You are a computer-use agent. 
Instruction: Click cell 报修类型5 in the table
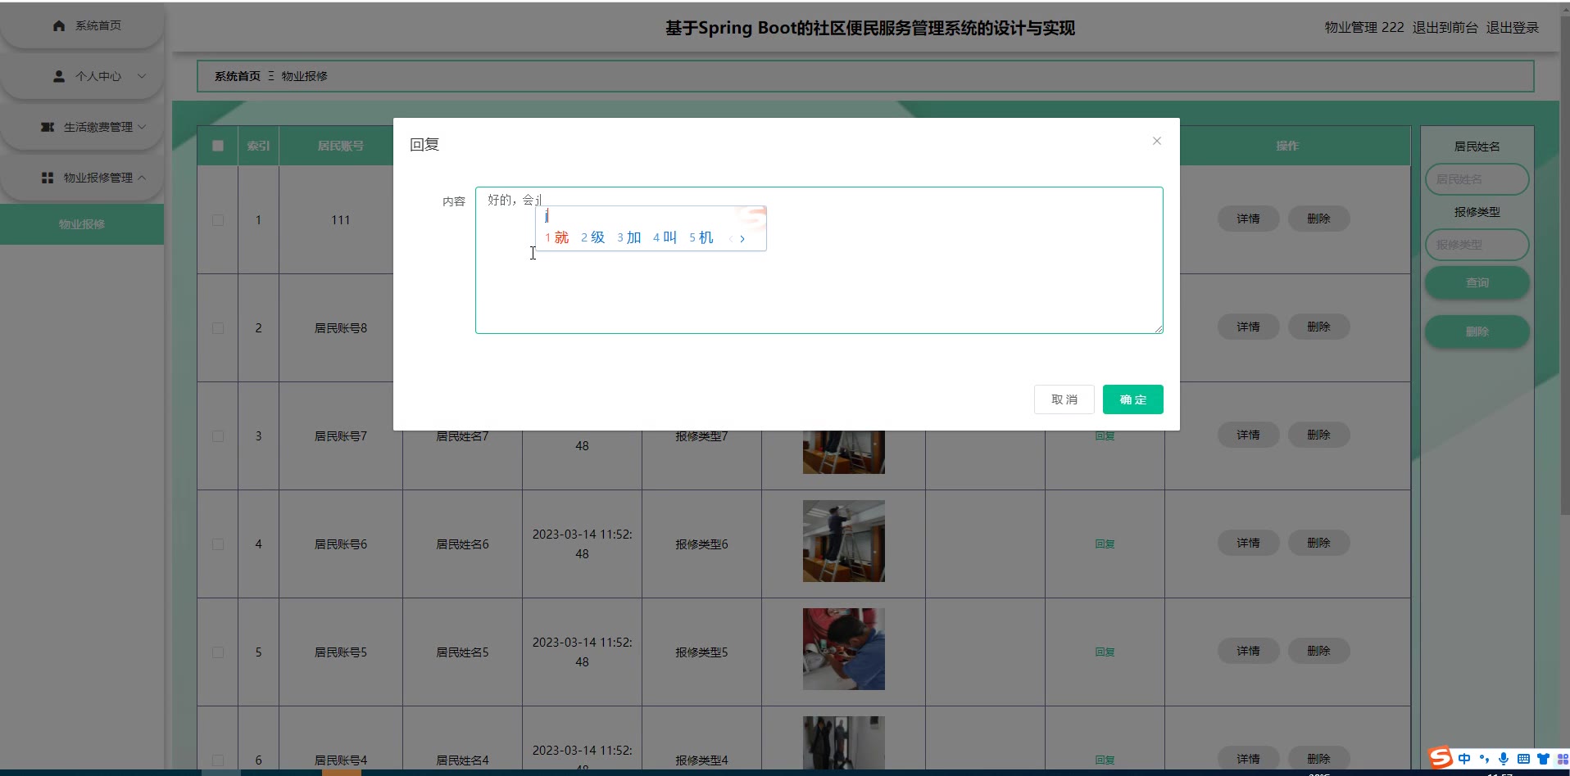[701, 652]
